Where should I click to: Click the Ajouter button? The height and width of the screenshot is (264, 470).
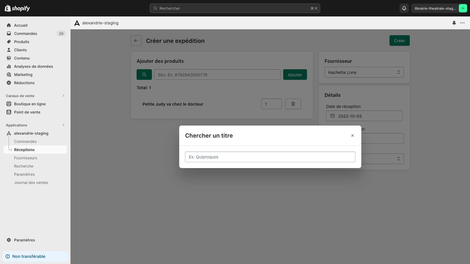click(295, 75)
